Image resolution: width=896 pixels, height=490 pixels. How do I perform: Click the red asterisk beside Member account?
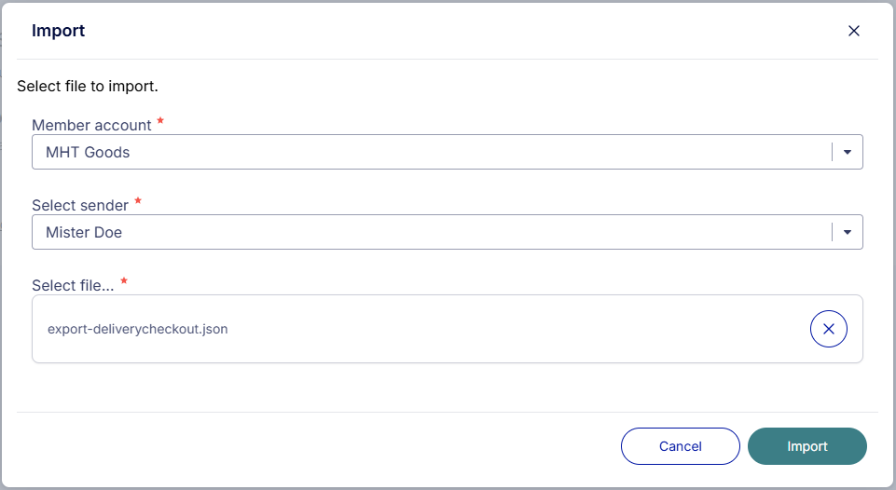point(160,122)
